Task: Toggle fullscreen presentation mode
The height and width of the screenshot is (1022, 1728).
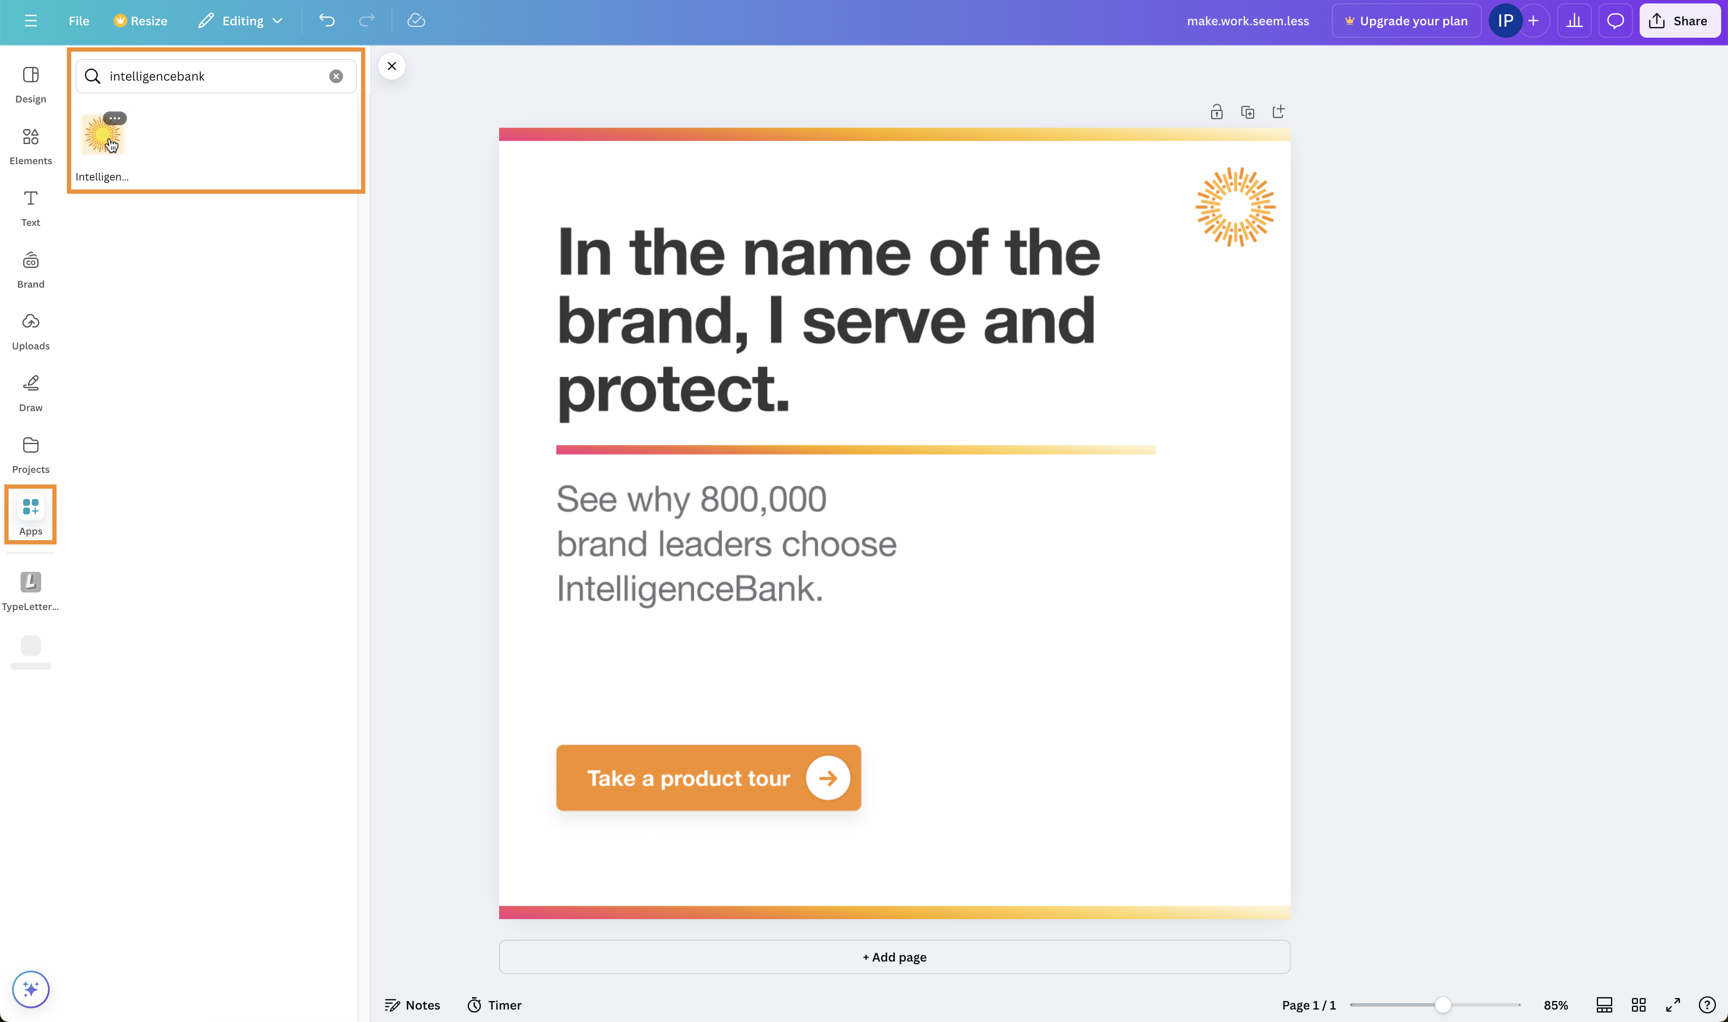Action: (1673, 1005)
